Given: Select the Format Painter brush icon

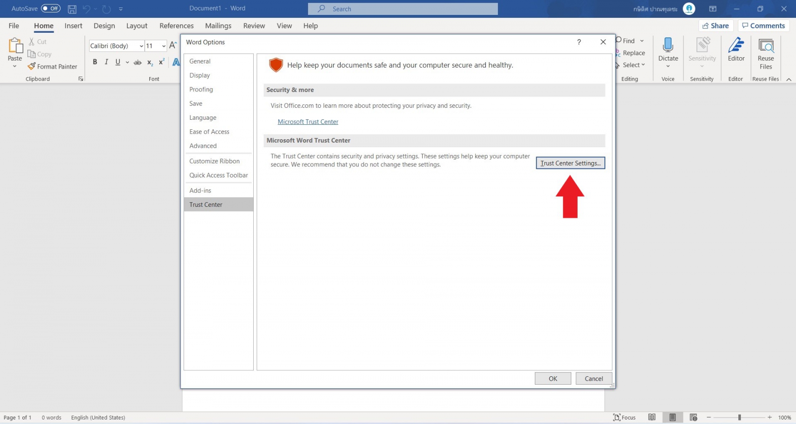Looking at the screenshot, I should [x=32, y=67].
